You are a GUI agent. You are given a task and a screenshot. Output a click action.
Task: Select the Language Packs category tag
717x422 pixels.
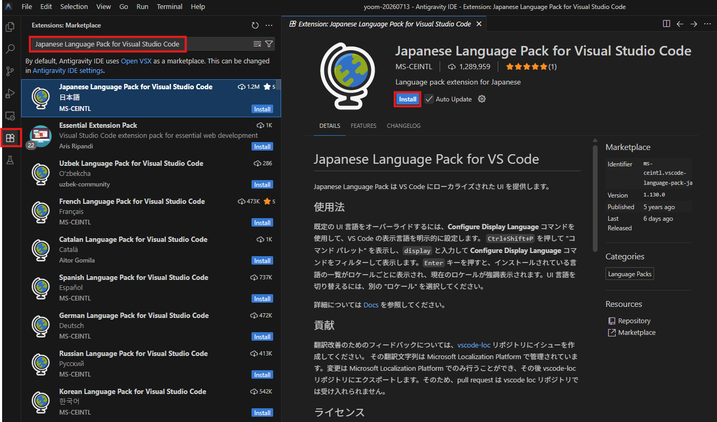click(x=630, y=274)
